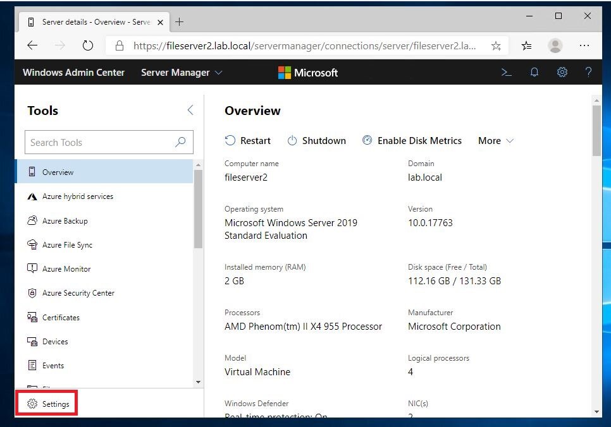Click the Microsoft Corporation manufacturer value
The width and height of the screenshot is (611, 427).
click(454, 326)
